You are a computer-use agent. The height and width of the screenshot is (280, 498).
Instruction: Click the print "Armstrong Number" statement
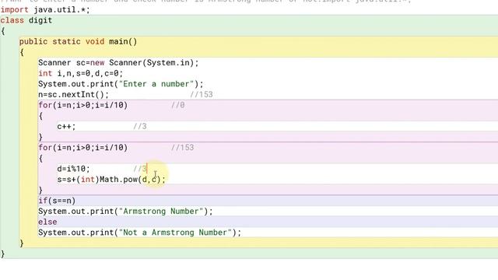(x=125, y=211)
